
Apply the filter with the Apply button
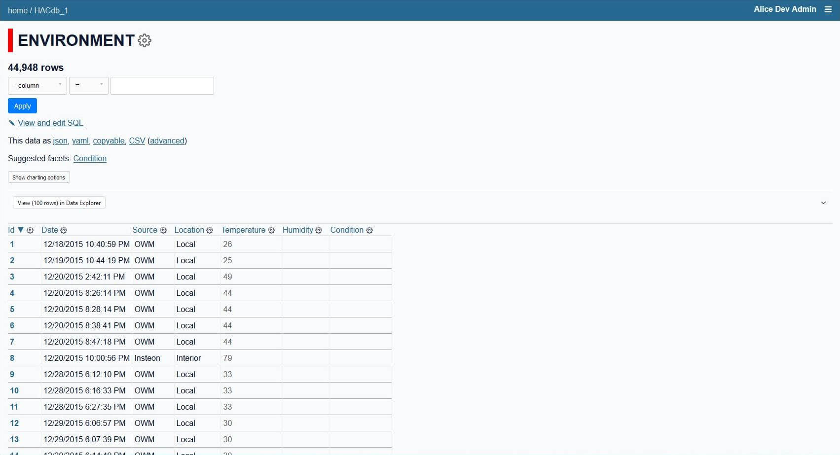pyautogui.click(x=22, y=106)
